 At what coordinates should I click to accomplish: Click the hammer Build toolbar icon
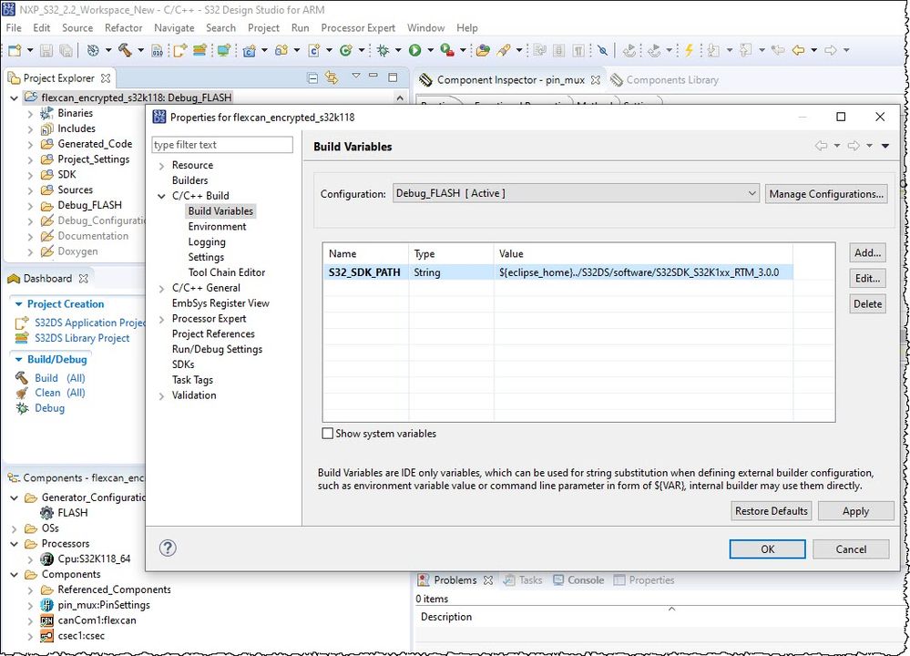(125, 50)
